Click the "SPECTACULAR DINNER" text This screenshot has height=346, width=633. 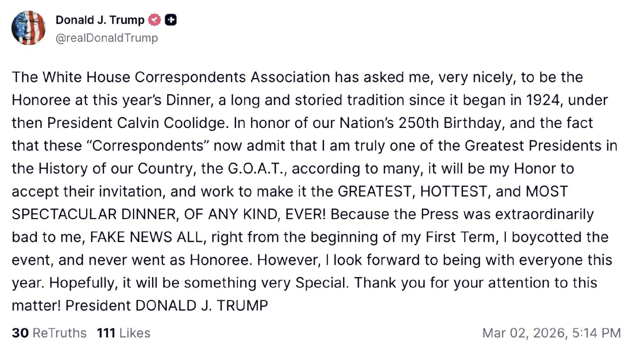94,214
